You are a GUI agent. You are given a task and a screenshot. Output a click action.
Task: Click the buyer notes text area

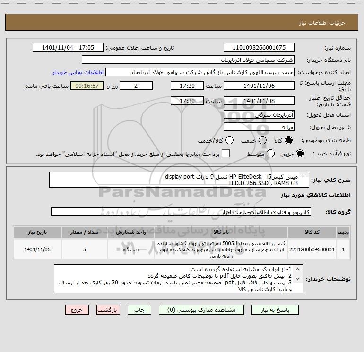[178, 279]
